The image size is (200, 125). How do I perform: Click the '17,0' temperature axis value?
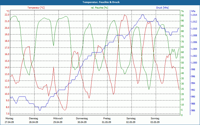7,47
